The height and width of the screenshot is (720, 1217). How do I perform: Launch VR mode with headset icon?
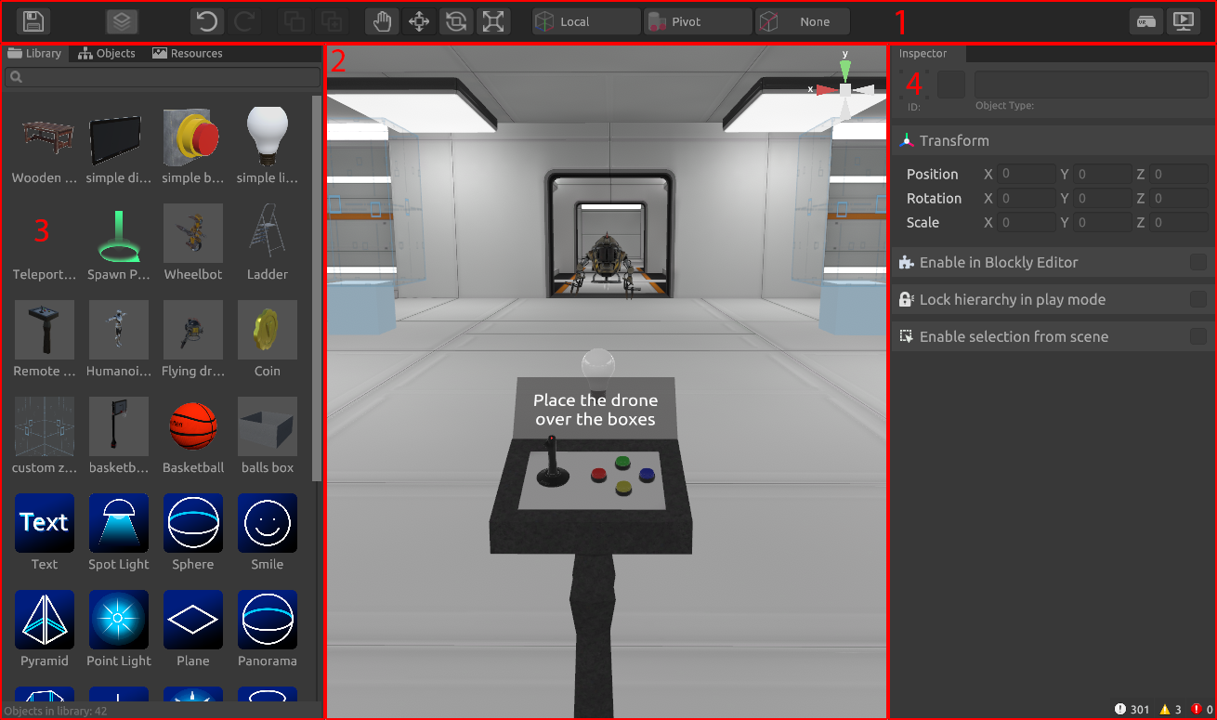(1146, 21)
